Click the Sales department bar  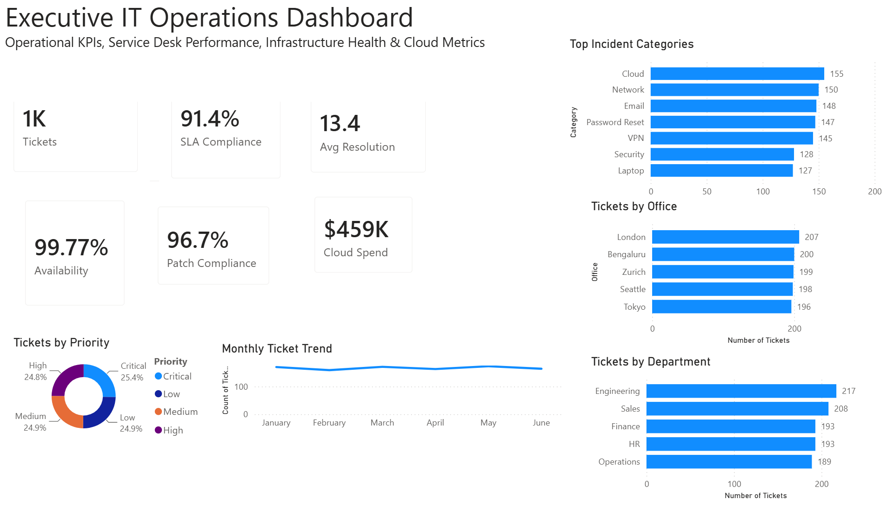(737, 409)
